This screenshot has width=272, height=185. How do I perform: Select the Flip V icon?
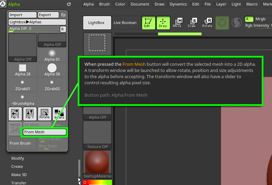pyautogui.click(x=30, y=114)
